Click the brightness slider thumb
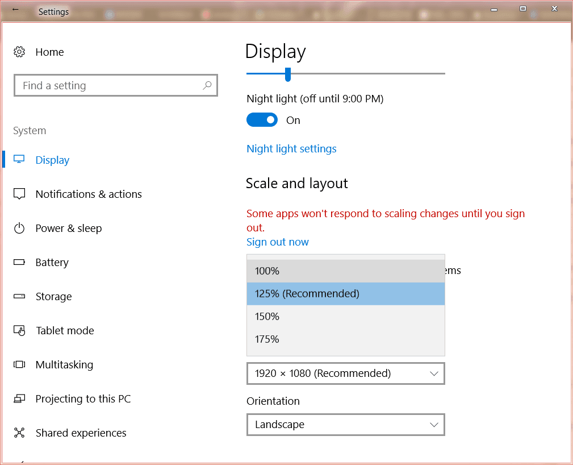The image size is (573, 465). (288, 74)
